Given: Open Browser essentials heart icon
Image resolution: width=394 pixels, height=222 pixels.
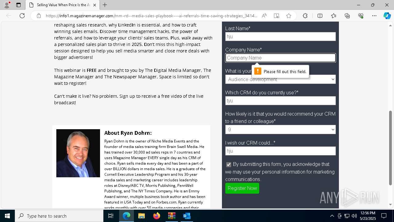Looking at the screenshot, I should (x=361, y=16).
